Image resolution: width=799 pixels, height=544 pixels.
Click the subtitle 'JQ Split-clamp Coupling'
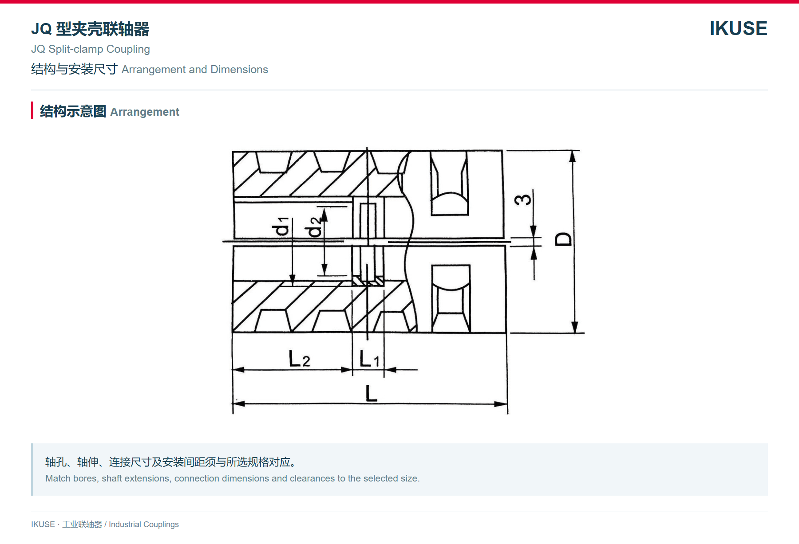pyautogui.click(x=91, y=49)
